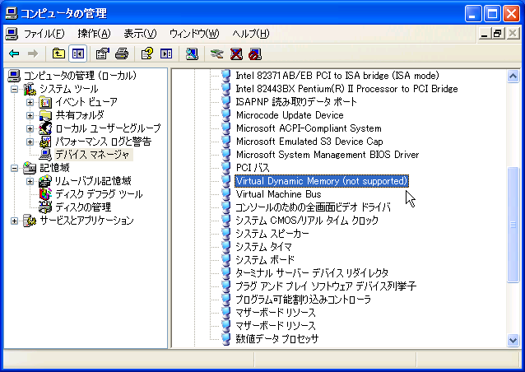Toggle the console tree show/hide icon
This screenshot has height=372, width=525.
point(78,53)
